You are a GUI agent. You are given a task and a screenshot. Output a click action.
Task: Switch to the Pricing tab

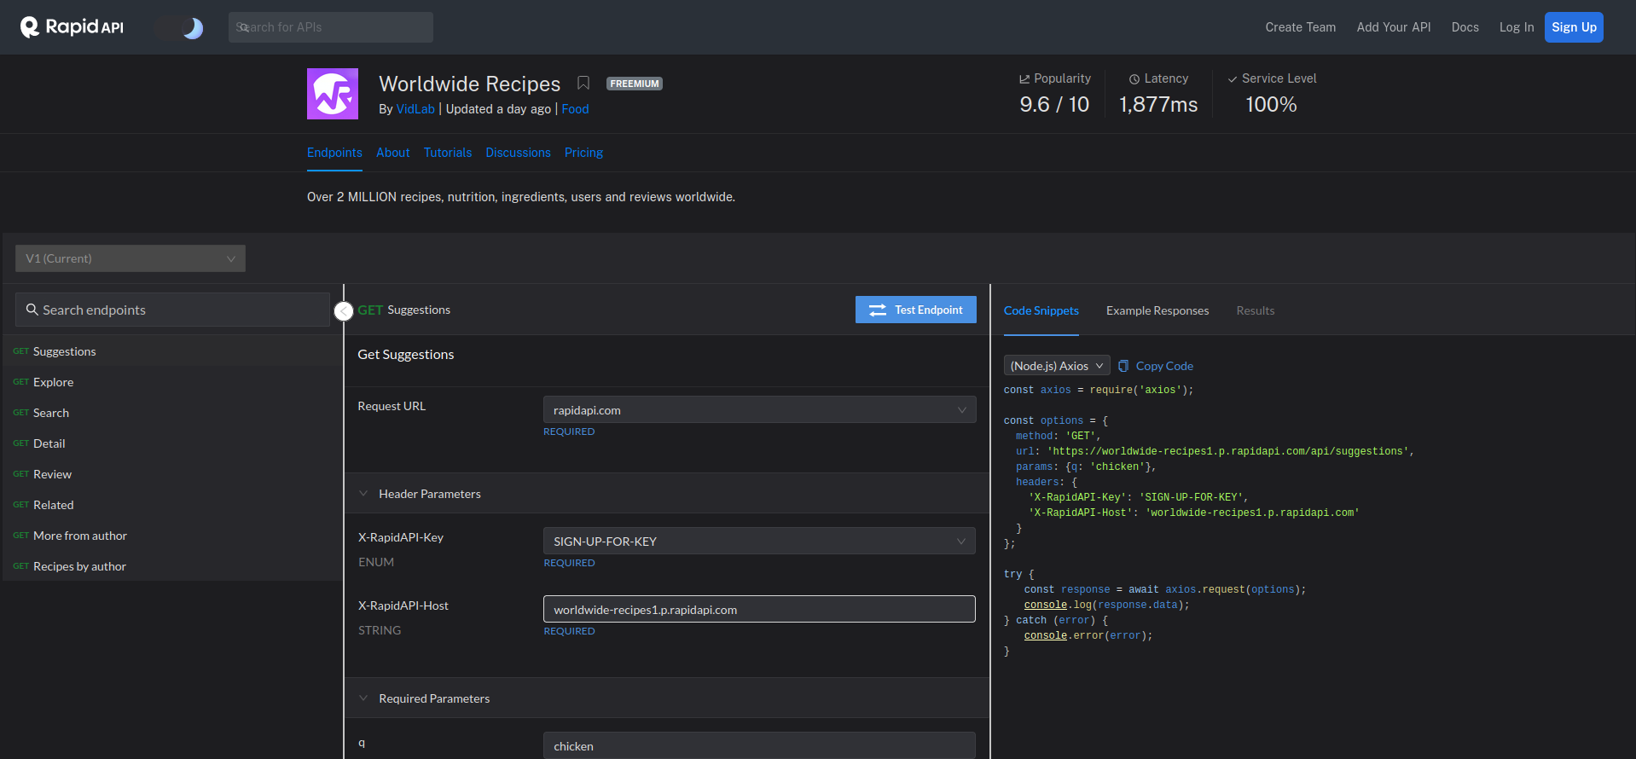pos(583,153)
